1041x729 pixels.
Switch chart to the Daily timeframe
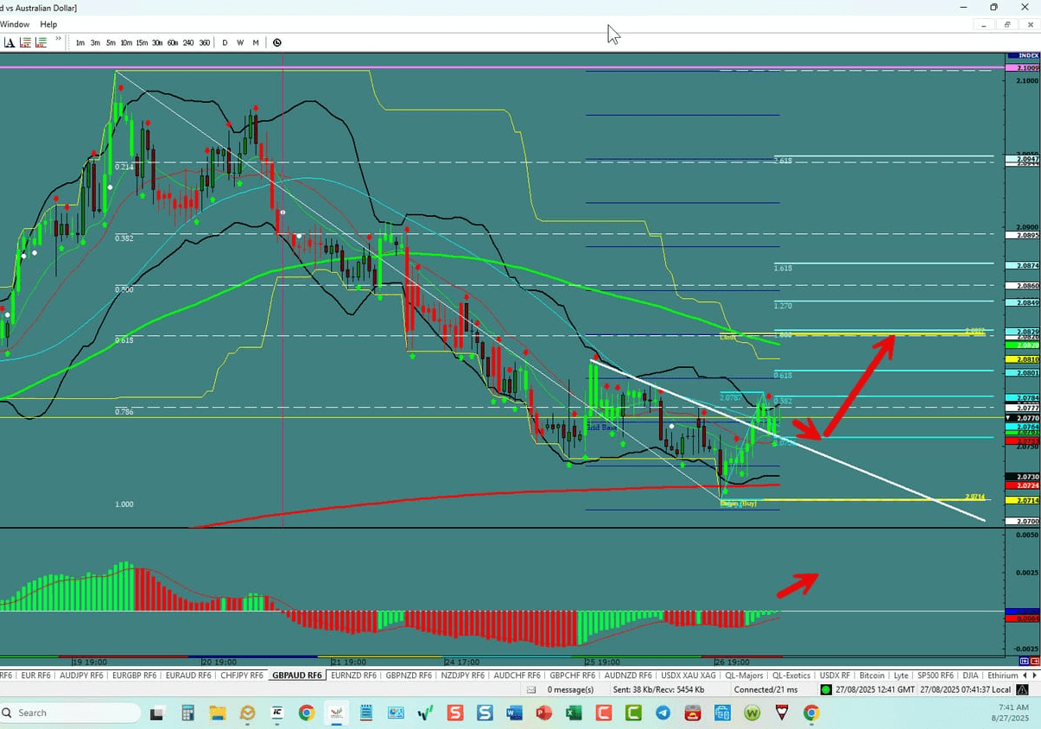tap(224, 41)
